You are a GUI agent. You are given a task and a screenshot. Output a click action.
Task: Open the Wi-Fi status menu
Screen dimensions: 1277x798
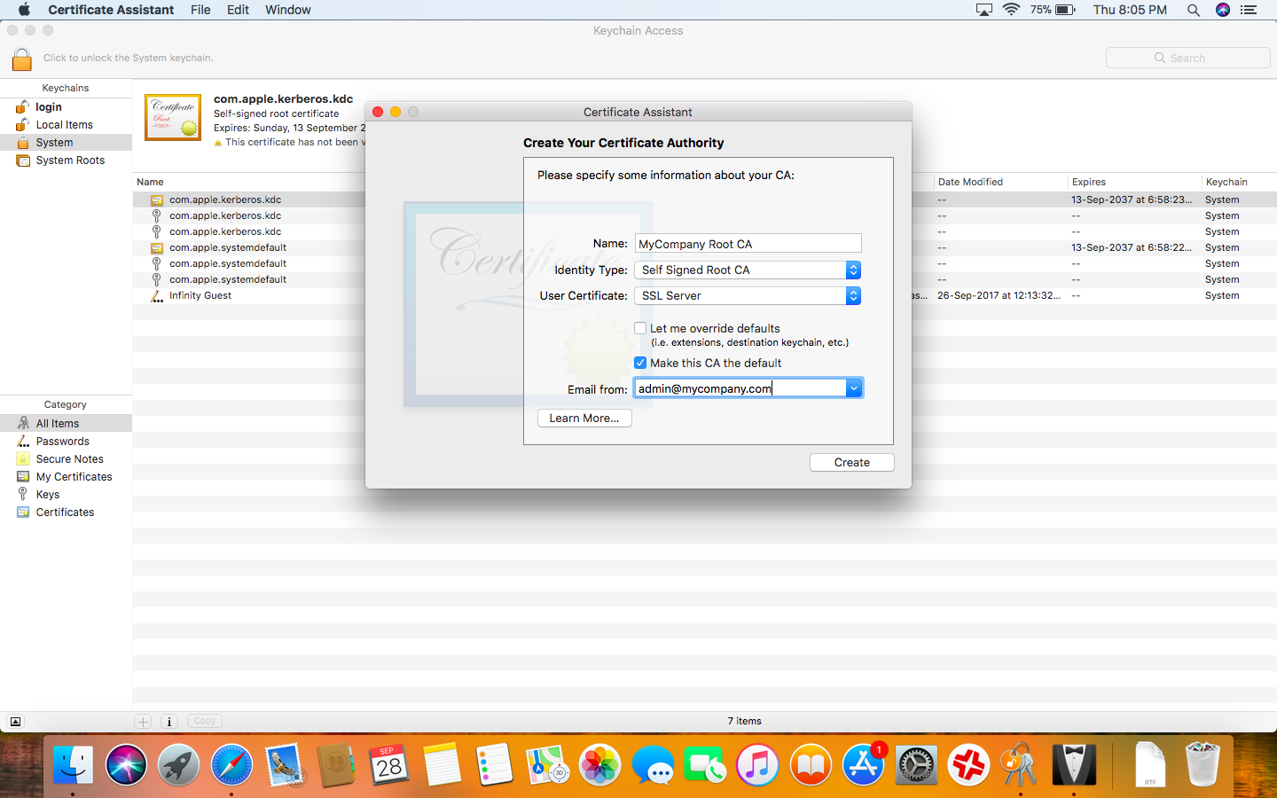1012,10
